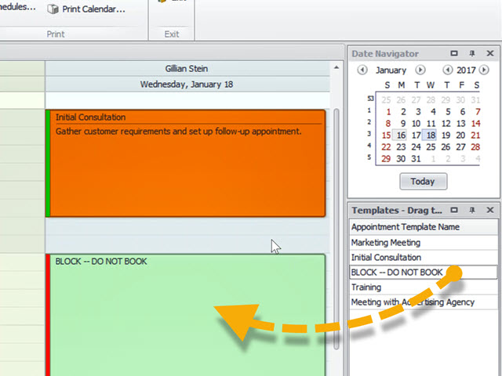Click the January month label

coord(391,70)
